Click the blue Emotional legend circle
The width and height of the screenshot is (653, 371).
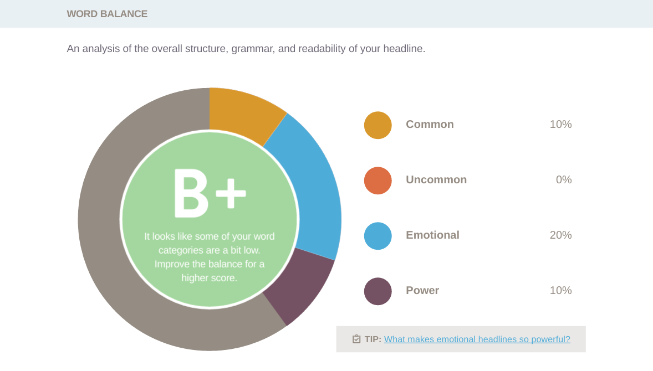pos(378,236)
